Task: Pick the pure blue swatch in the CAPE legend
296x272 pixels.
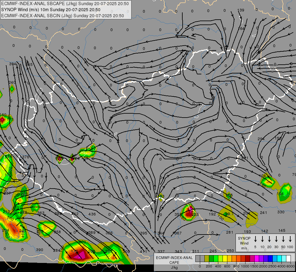Action: (270, 258)
